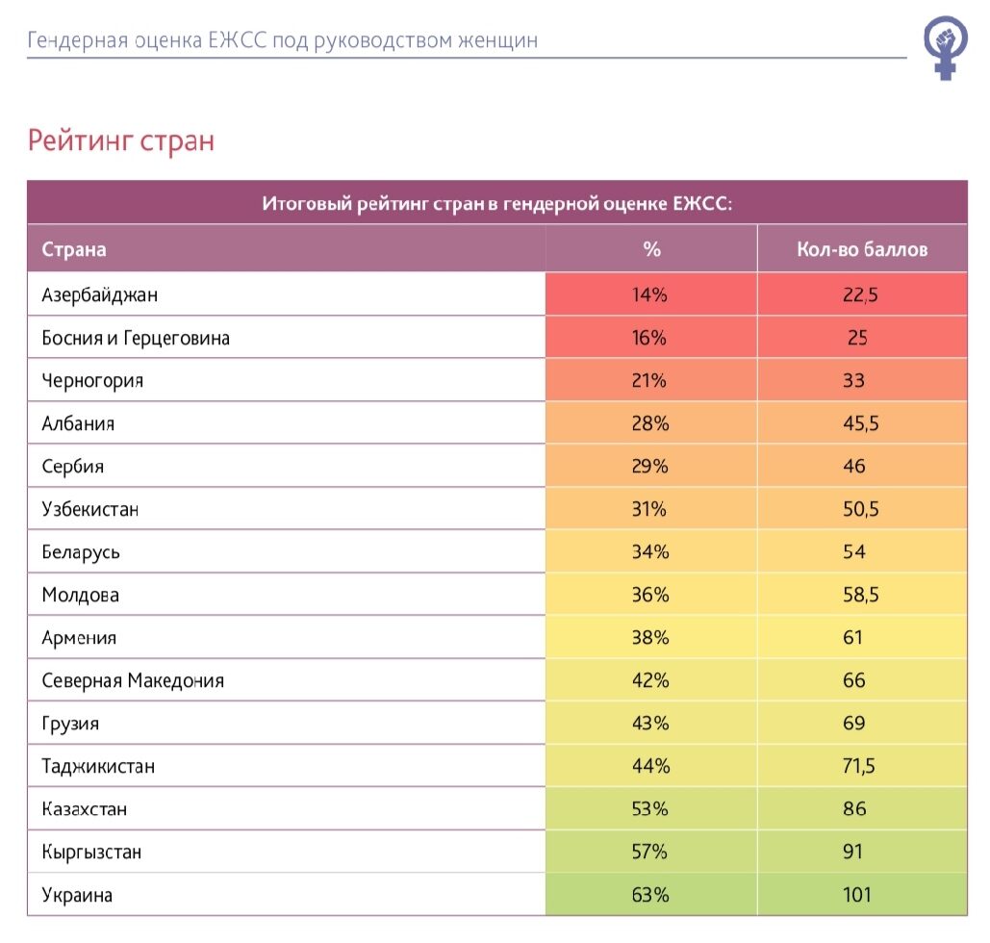Click the 'Кол-во баллов' column header
Viewport: 990px width, 943px height.
coord(862,249)
